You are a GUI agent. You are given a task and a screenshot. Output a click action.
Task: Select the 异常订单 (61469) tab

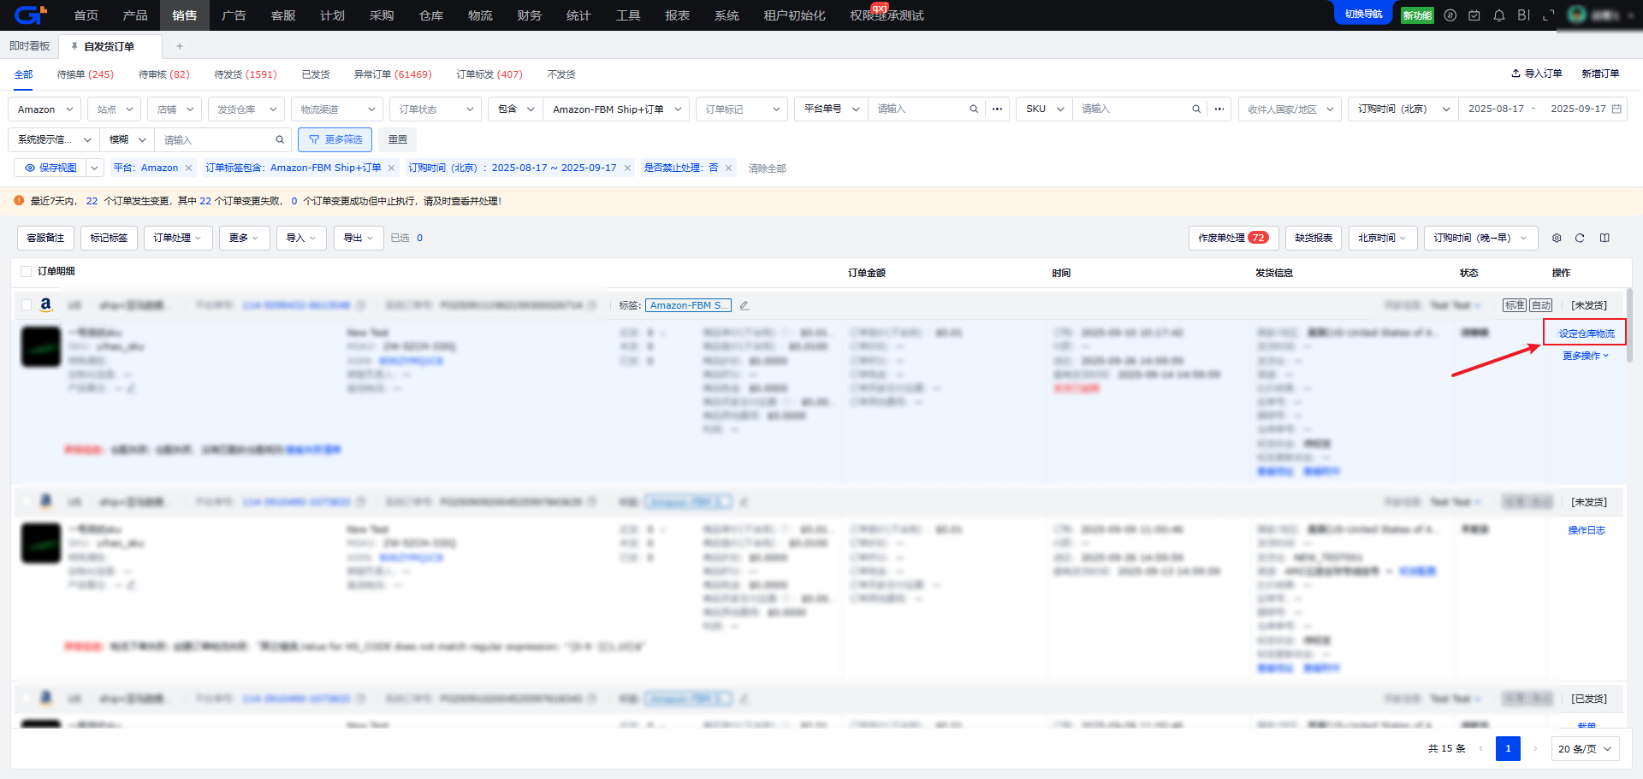click(x=393, y=74)
